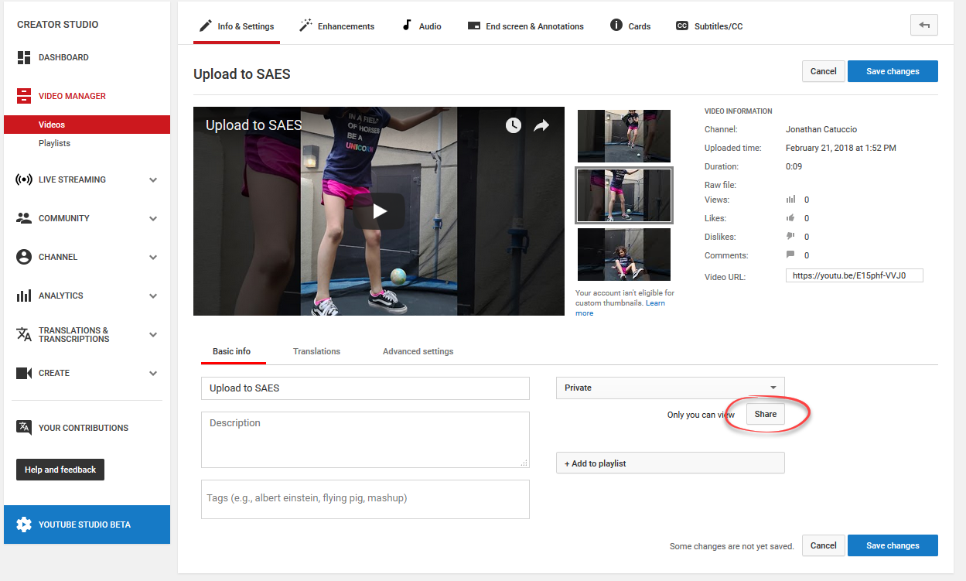The height and width of the screenshot is (581, 966).
Task: Select the first video thumbnail option
Action: pyautogui.click(x=624, y=135)
